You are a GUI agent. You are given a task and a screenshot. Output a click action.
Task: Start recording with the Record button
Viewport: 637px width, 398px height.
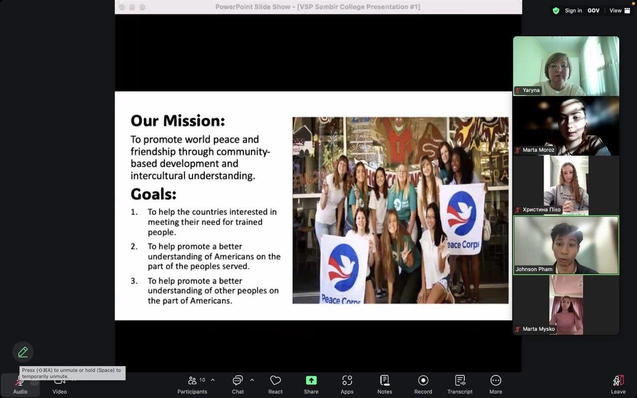pyautogui.click(x=423, y=385)
